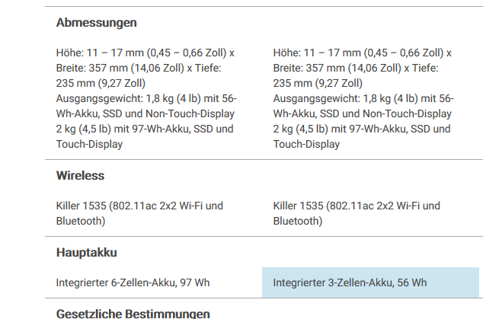Click right column Touch-Display text
This screenshot has height=319, width=483.
306,144
